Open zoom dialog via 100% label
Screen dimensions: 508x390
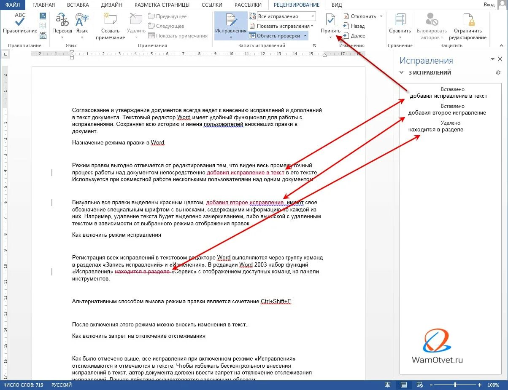click(493, 385)
